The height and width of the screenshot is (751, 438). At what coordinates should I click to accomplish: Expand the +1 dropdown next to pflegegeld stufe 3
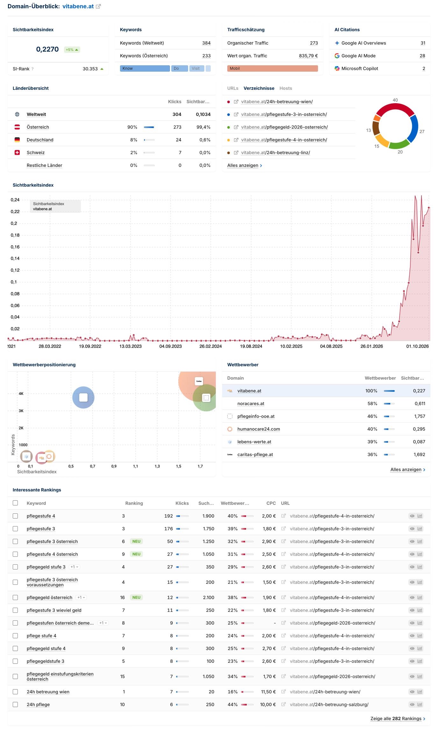74,567
